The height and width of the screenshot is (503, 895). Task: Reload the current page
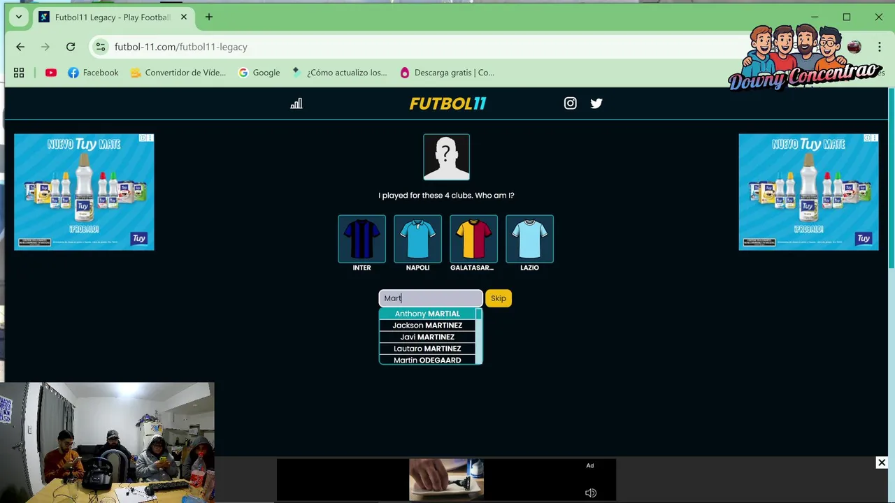(71, 47)
